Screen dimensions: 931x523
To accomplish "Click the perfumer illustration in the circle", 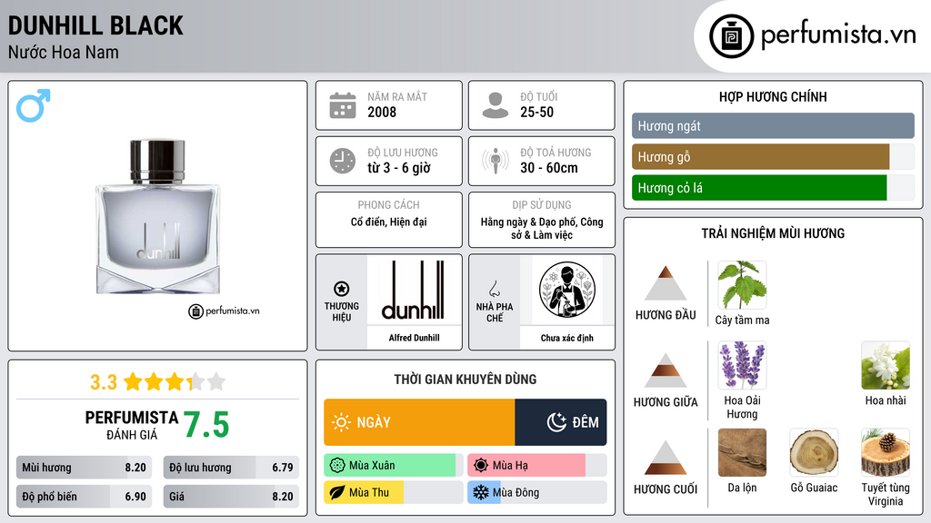I will (x=567, y=290).
